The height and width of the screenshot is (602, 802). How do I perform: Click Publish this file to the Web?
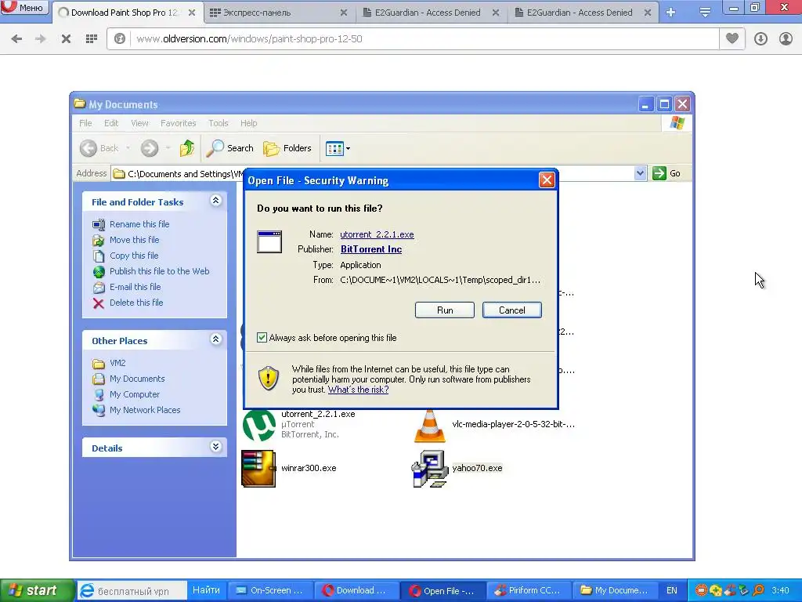[x=159, y=271]
